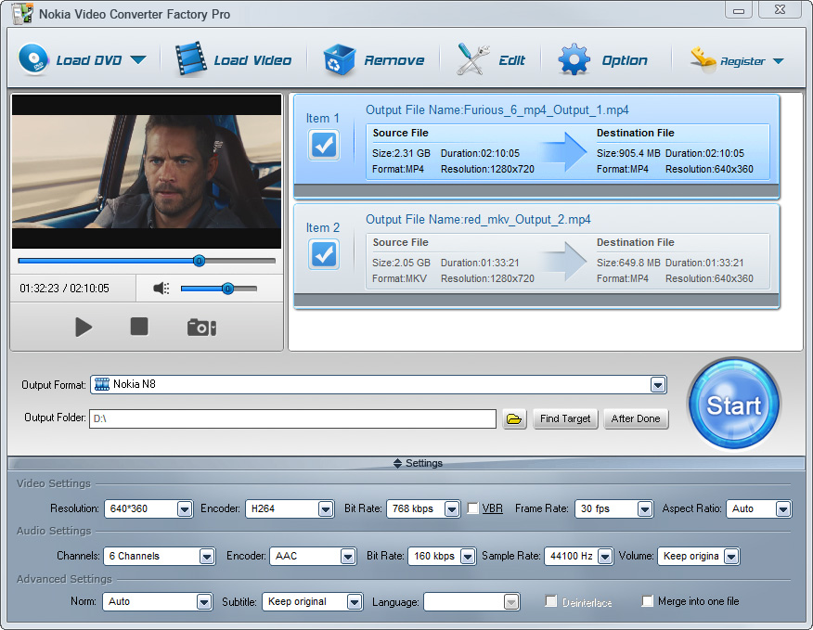The width and height of the screenshot is (813, 630).
Task: Open the Sample Rate 44100 Hz dropdown
Action: [x=605, y=557]
